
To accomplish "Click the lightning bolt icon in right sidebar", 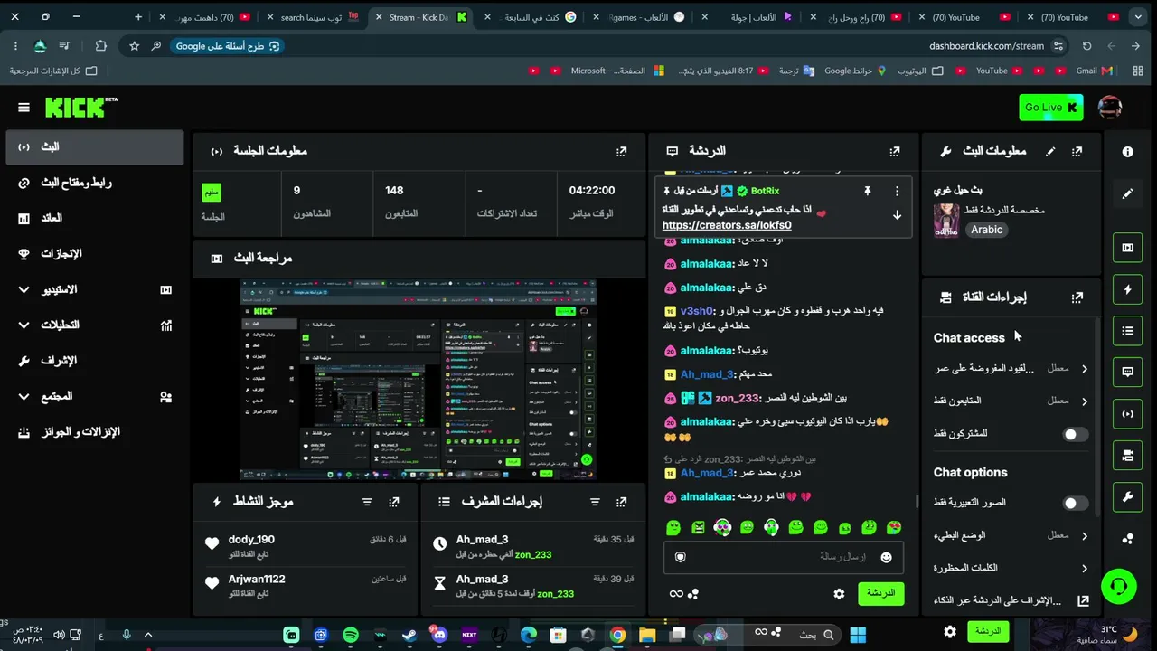I will coord(1127,289).
